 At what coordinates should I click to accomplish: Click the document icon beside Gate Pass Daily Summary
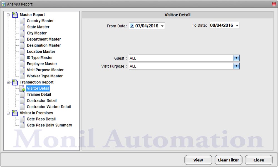point(22,125)
